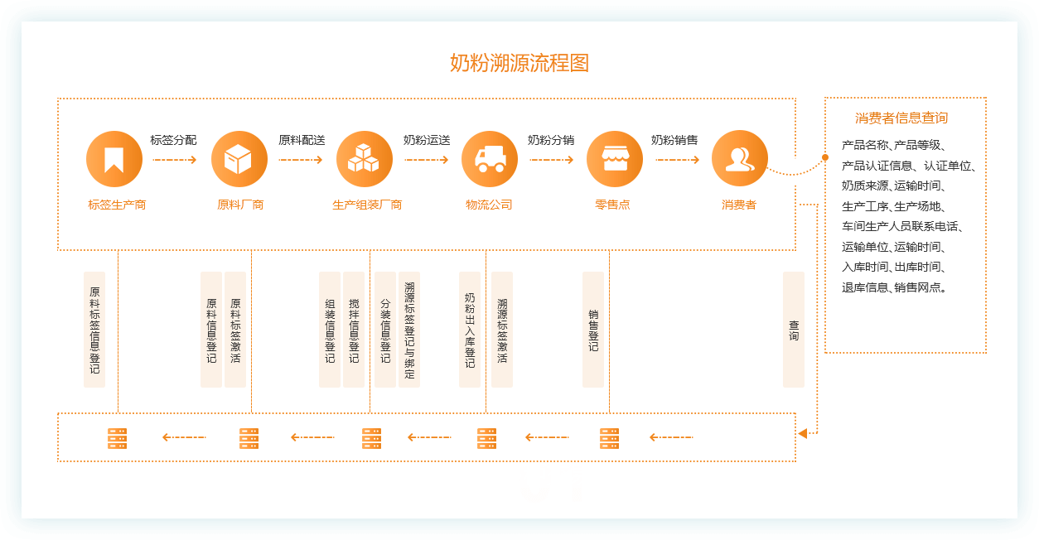This screenshot has width=1039, height=540.
Task: Click the 奶粉溯源流程图 title text
Action: coord(519,63)
